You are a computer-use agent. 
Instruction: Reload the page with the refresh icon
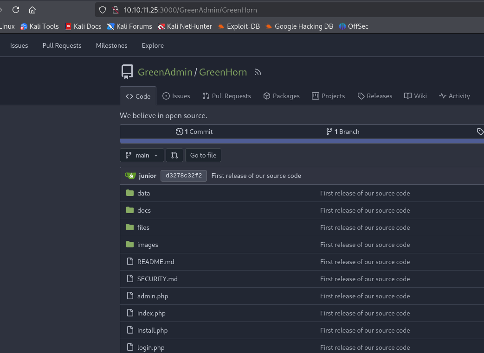pyautogui.click(x=16, y=10)
